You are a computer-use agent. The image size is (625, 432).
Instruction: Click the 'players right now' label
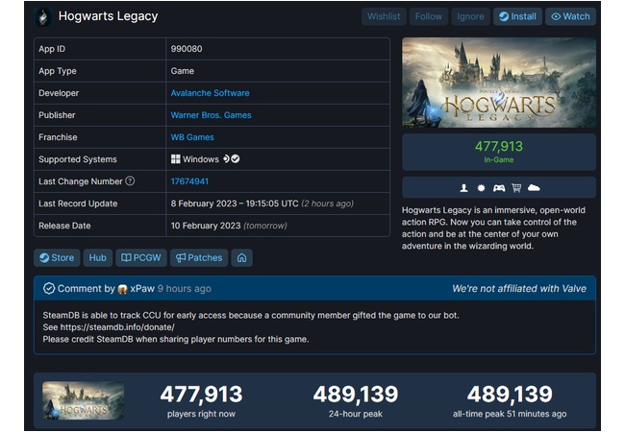point(201,414)
